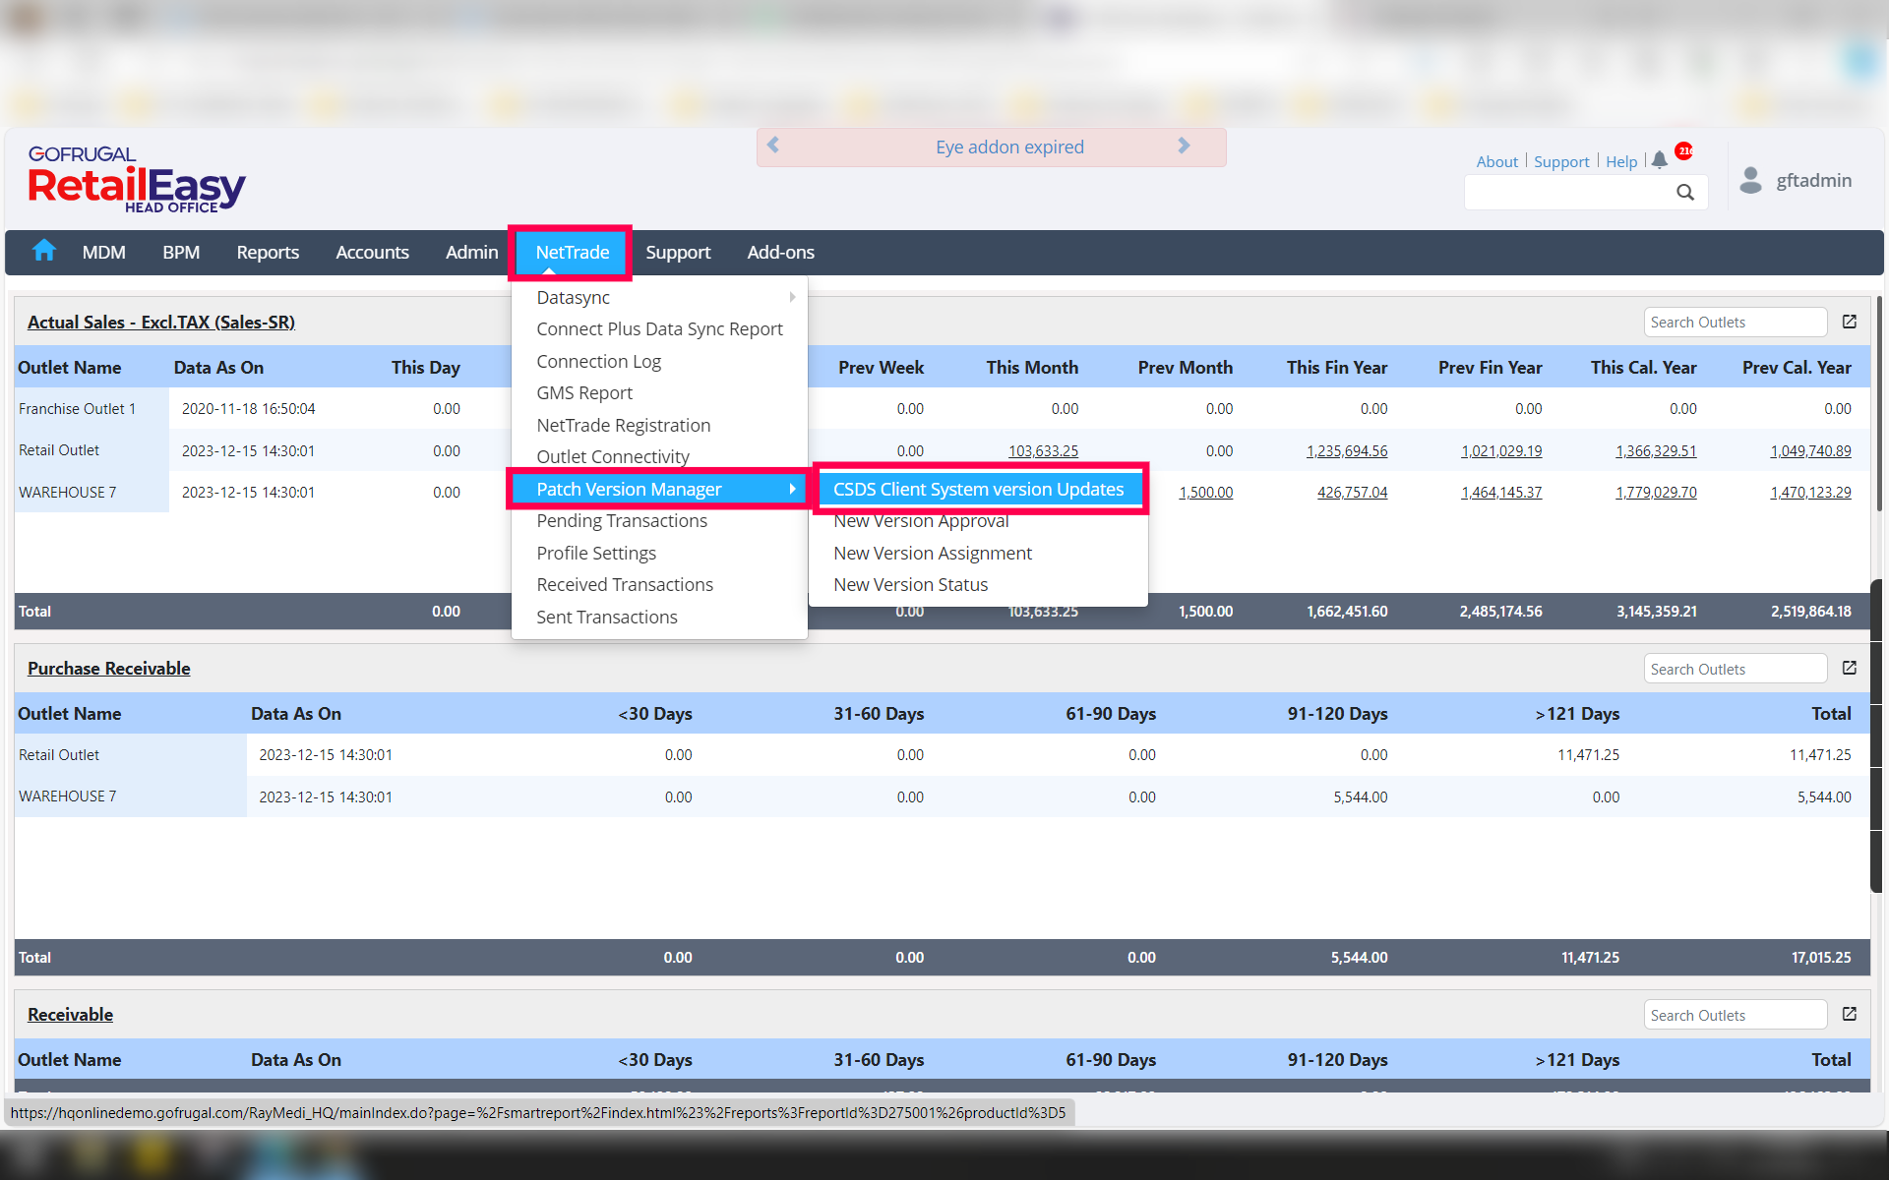
Task: Show previous alert with left arrow
Action: [x=773, y=146]
